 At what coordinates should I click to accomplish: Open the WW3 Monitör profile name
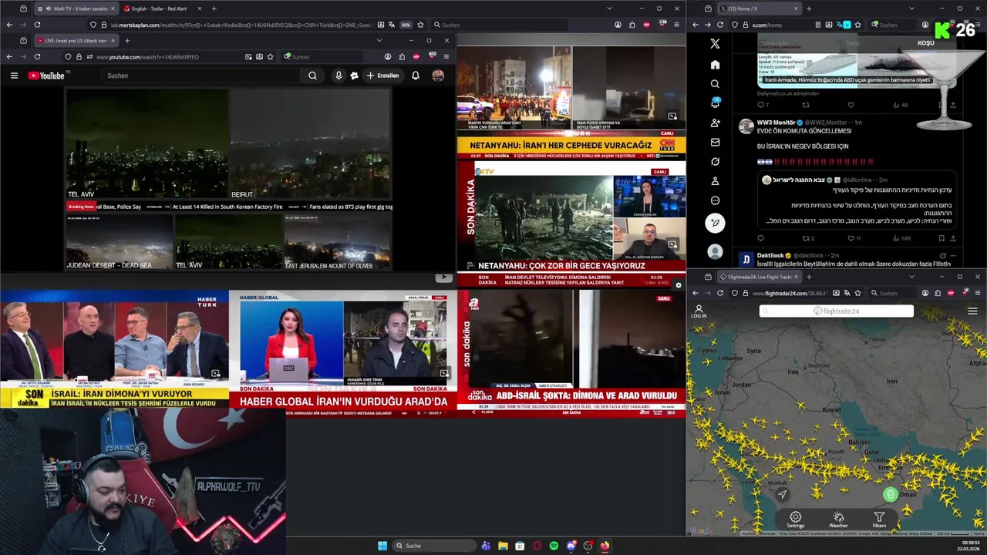[776, 123]
